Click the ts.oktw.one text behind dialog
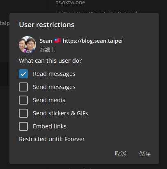The image size is (167, 169). [71, 2]
